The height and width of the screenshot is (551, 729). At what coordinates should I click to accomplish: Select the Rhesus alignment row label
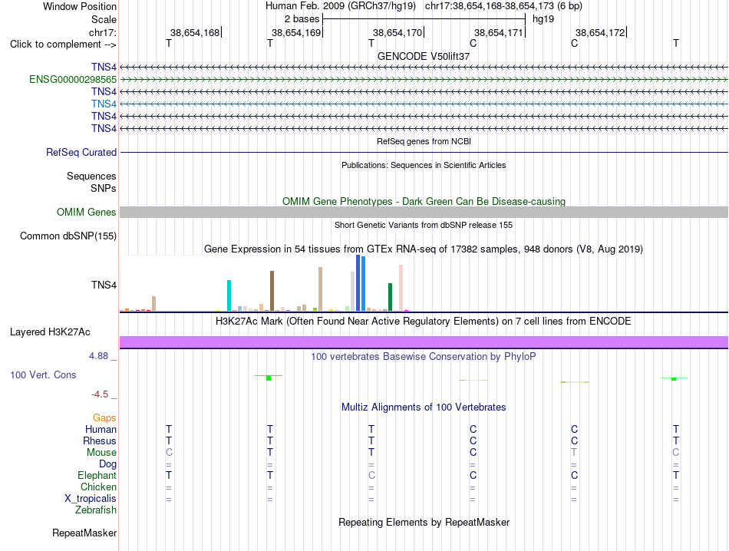pyautogui.click(x=100, y=440)
